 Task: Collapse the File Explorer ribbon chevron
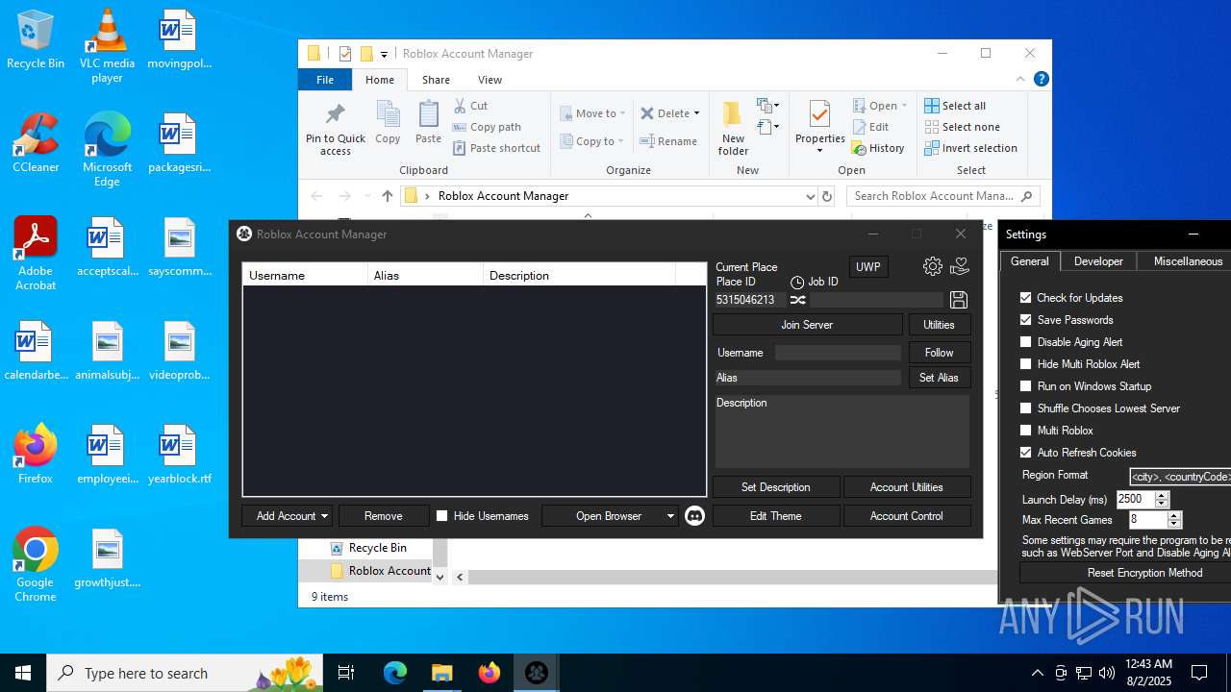1020,80
